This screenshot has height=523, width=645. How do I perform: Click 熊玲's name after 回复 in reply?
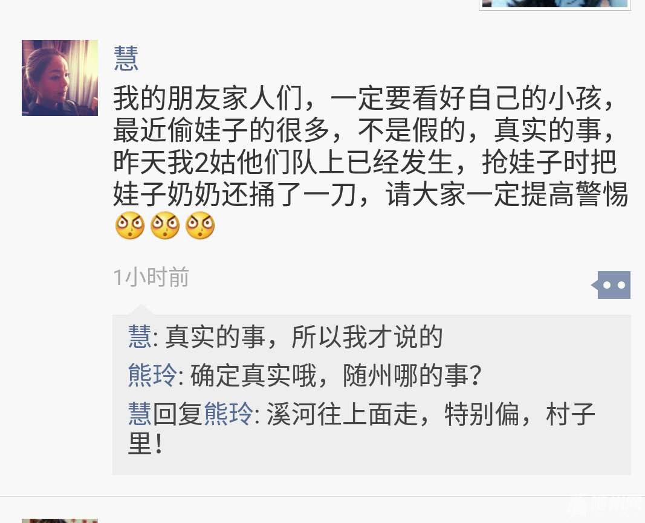coord(229,413)
